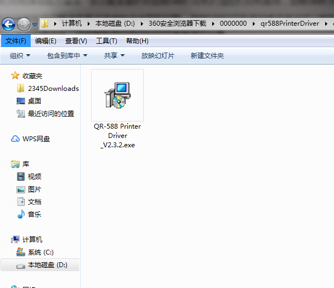Expand the Include in library (包含到库中) dropdown
The width and height of the screenshot is (334, 288).
(x=67, y=56)
